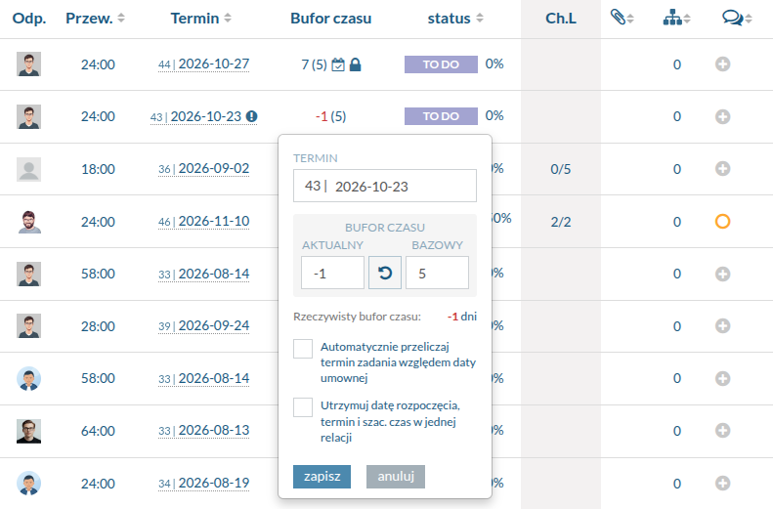Click the 7 (5) buffer value
The image size is (773, 509).
coord(314,64)
